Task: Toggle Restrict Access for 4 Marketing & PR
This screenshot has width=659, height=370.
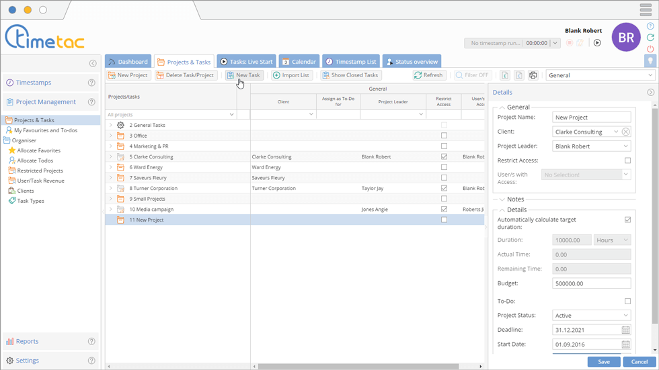Action: click(444, 146)
